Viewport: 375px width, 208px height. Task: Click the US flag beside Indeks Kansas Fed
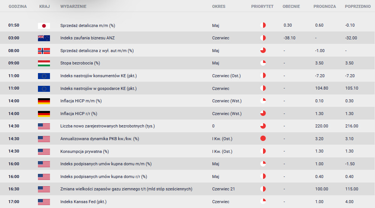[44, 202]
